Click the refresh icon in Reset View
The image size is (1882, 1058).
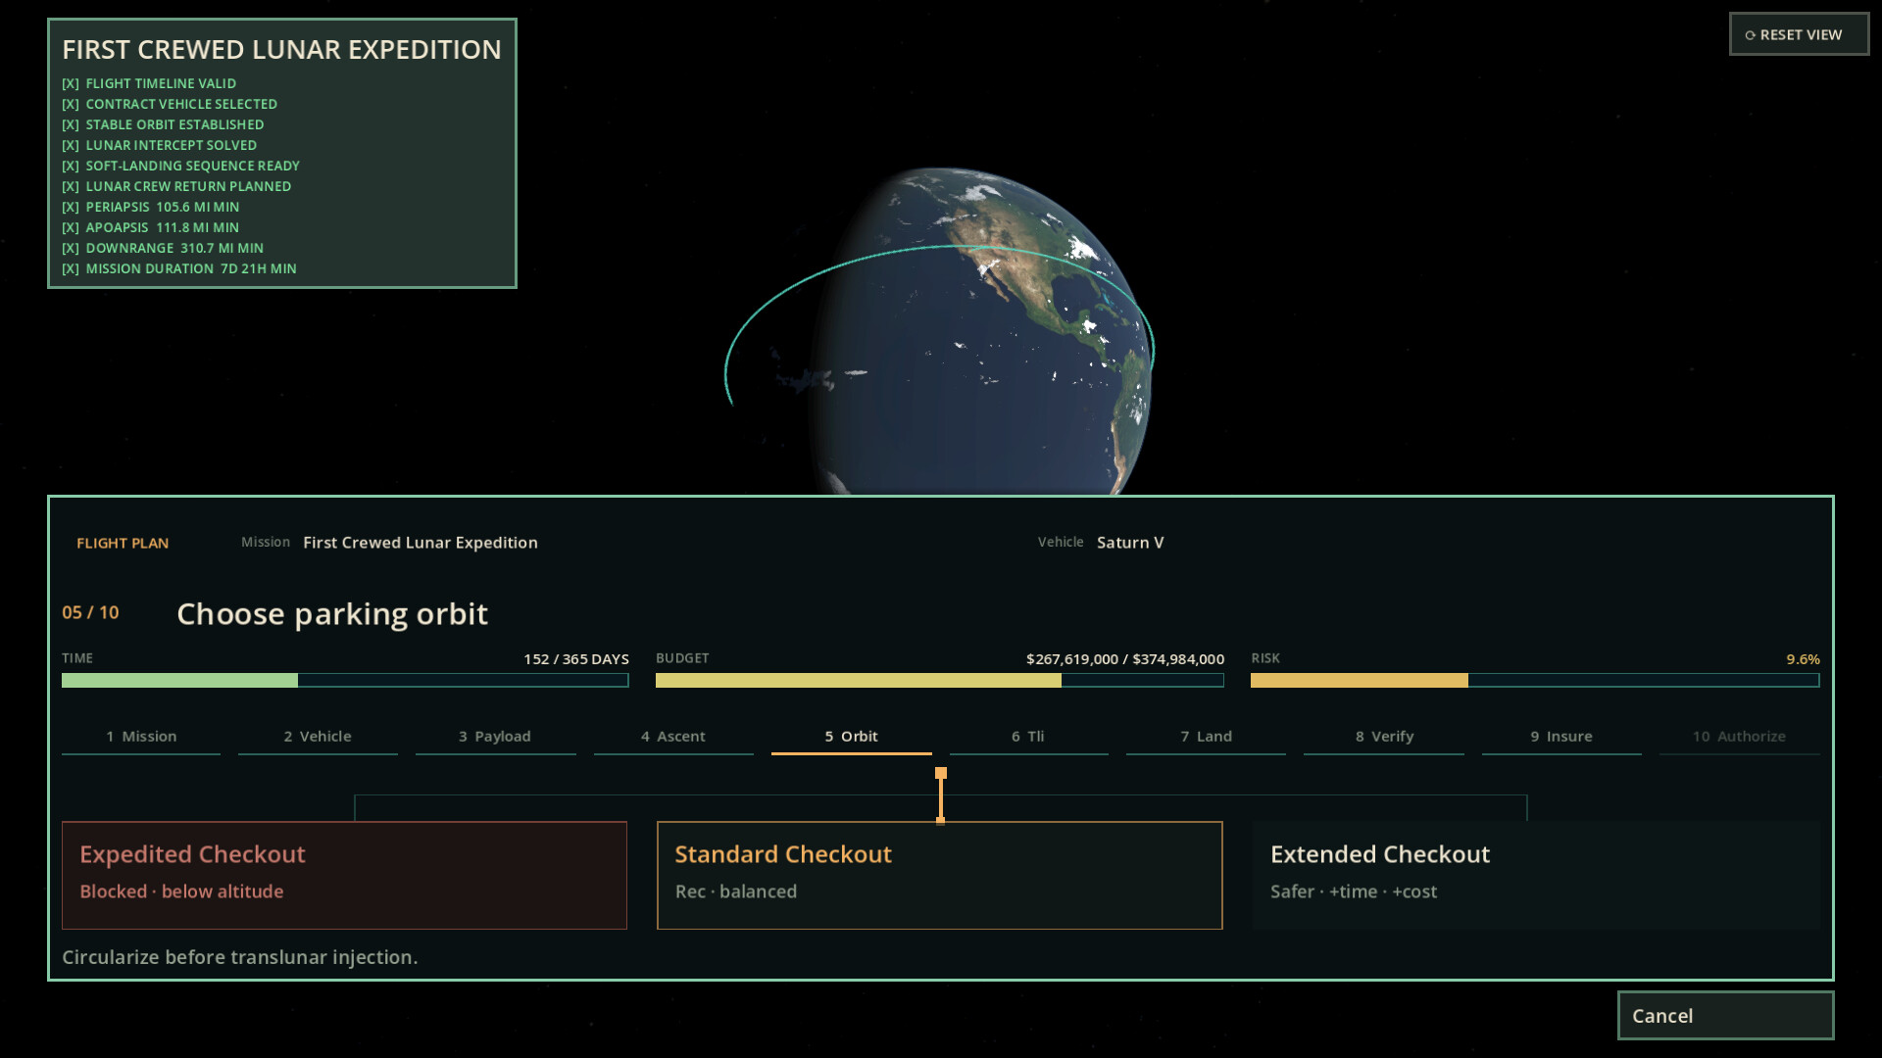click(1750, 35)
